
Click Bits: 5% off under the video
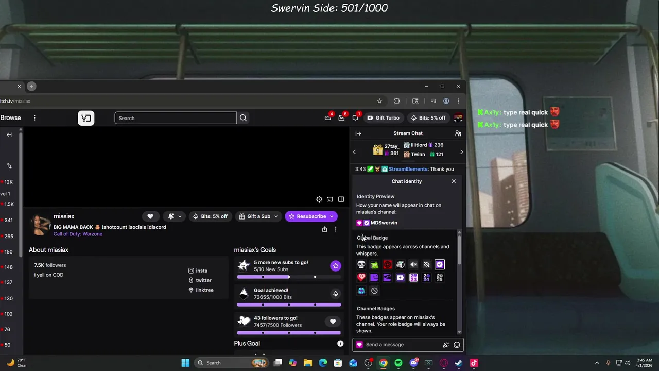[x=210, y=216]
